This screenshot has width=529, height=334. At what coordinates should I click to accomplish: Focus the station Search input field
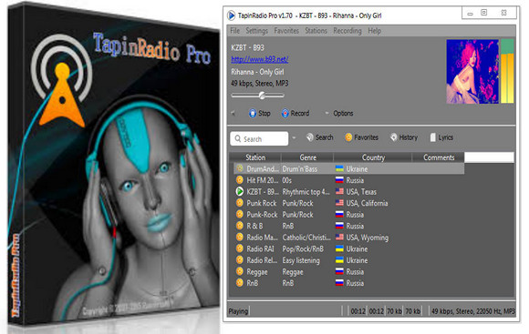(x=259, y=138)
